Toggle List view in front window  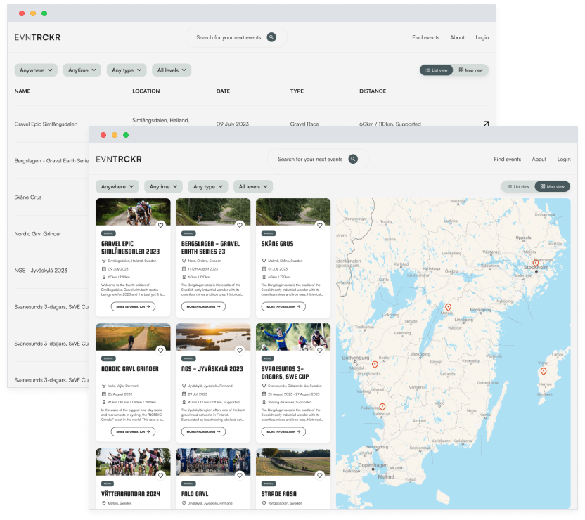[x=517, y=187]
